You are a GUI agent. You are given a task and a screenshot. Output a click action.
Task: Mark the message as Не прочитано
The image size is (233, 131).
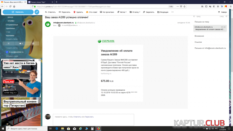click(107, 12)
